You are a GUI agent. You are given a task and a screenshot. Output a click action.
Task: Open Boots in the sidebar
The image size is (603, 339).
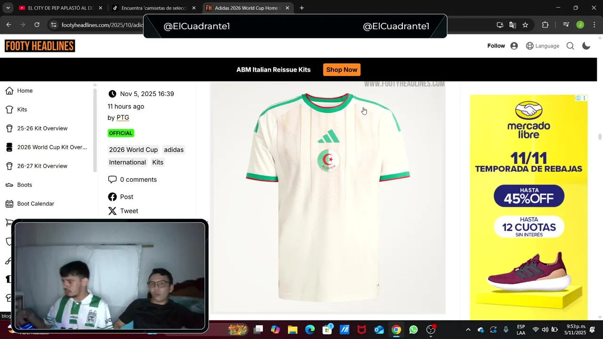[24, 185]
